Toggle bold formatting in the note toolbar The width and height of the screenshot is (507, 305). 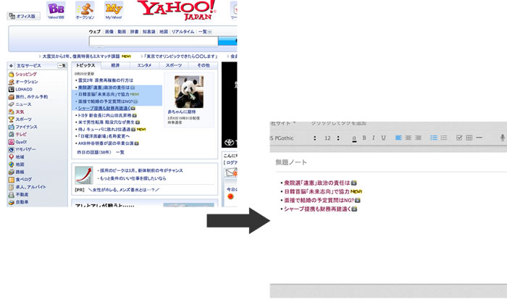364,138
